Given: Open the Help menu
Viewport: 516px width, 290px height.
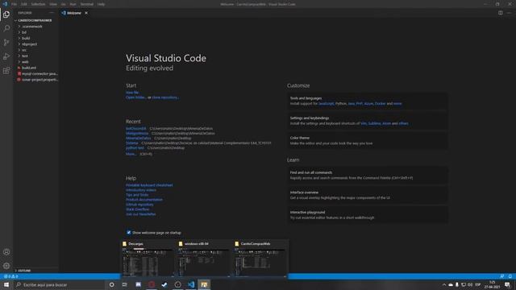Looking at the screenshot, I should pos(101,4).
